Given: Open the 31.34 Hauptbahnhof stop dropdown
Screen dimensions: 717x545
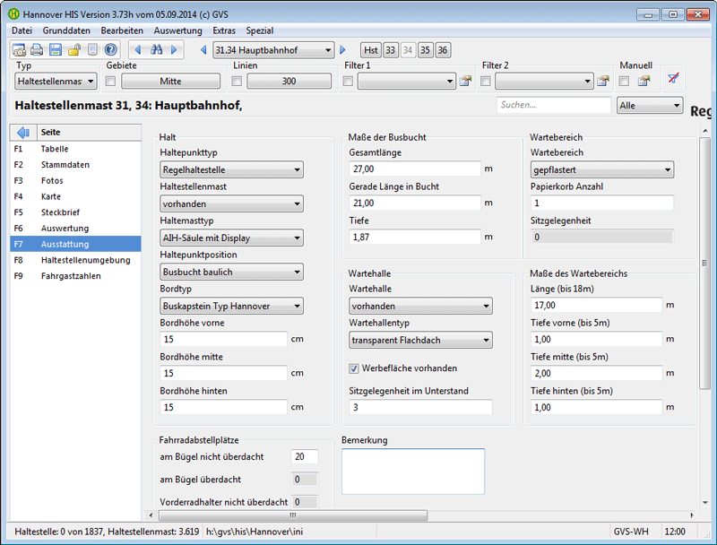Looking at the screenshot, I should point(273,50).
